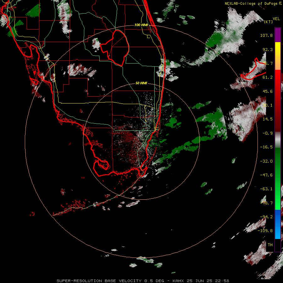
Task: Click the TH label on the legend
Action: click(x=270, y=245)
